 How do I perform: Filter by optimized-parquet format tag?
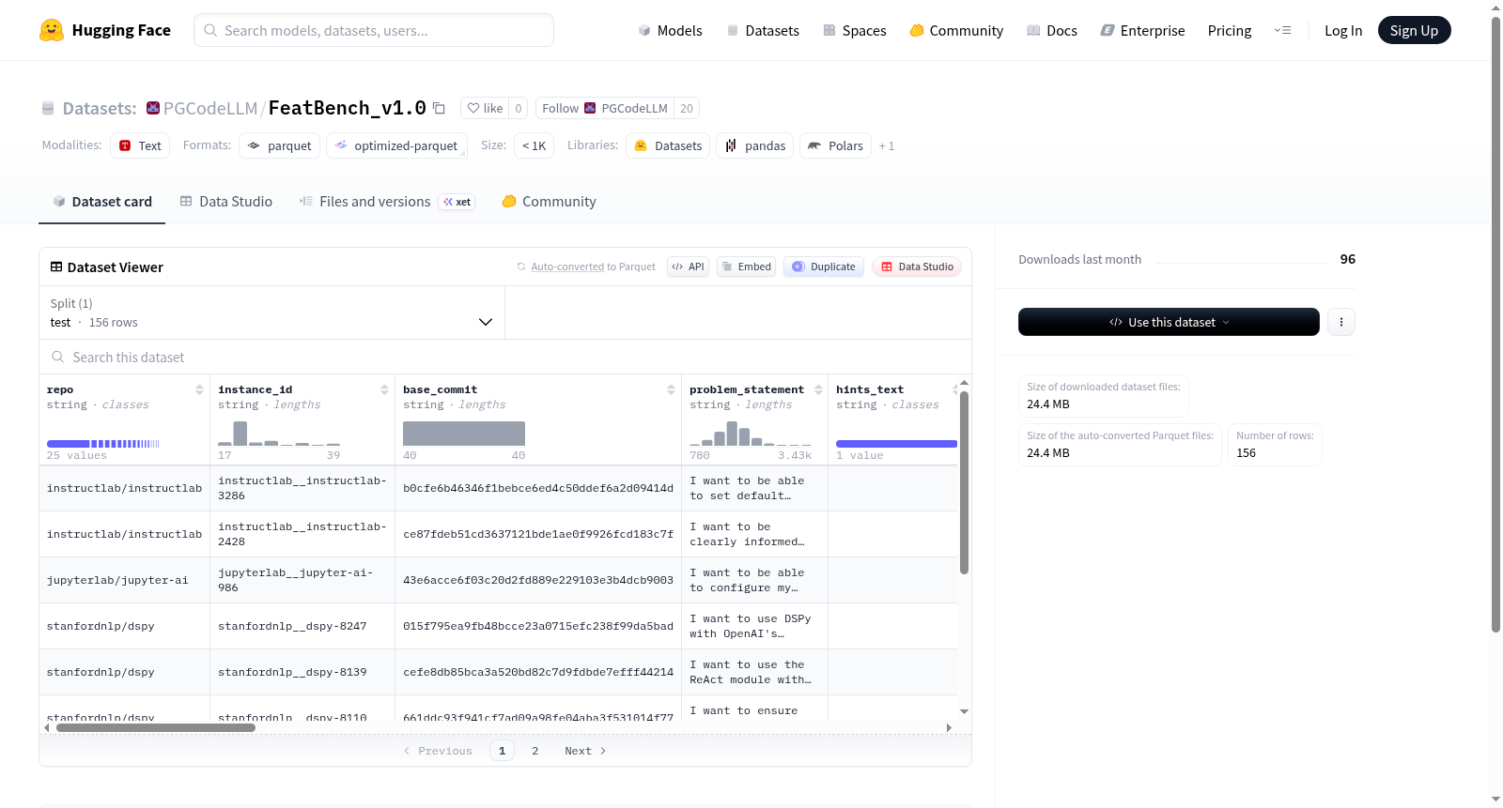click(396, 145)
